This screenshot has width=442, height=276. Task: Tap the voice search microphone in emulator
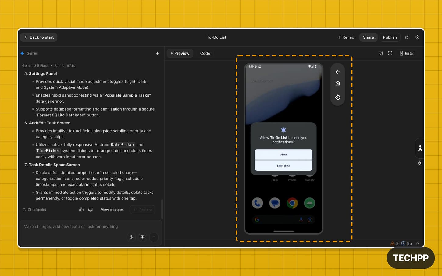click(x=301, y=220)
